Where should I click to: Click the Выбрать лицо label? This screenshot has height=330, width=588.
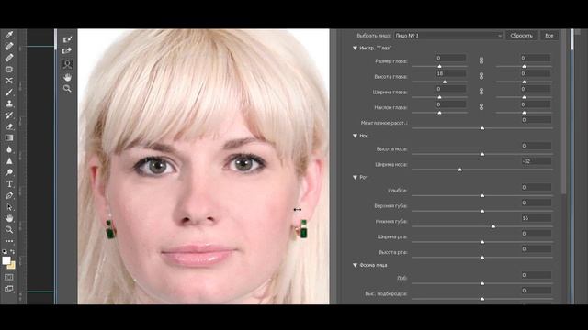tap(374, 36)
